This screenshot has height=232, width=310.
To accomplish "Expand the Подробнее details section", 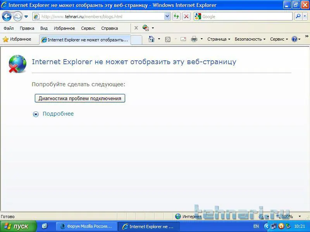I will pos(53,114).
